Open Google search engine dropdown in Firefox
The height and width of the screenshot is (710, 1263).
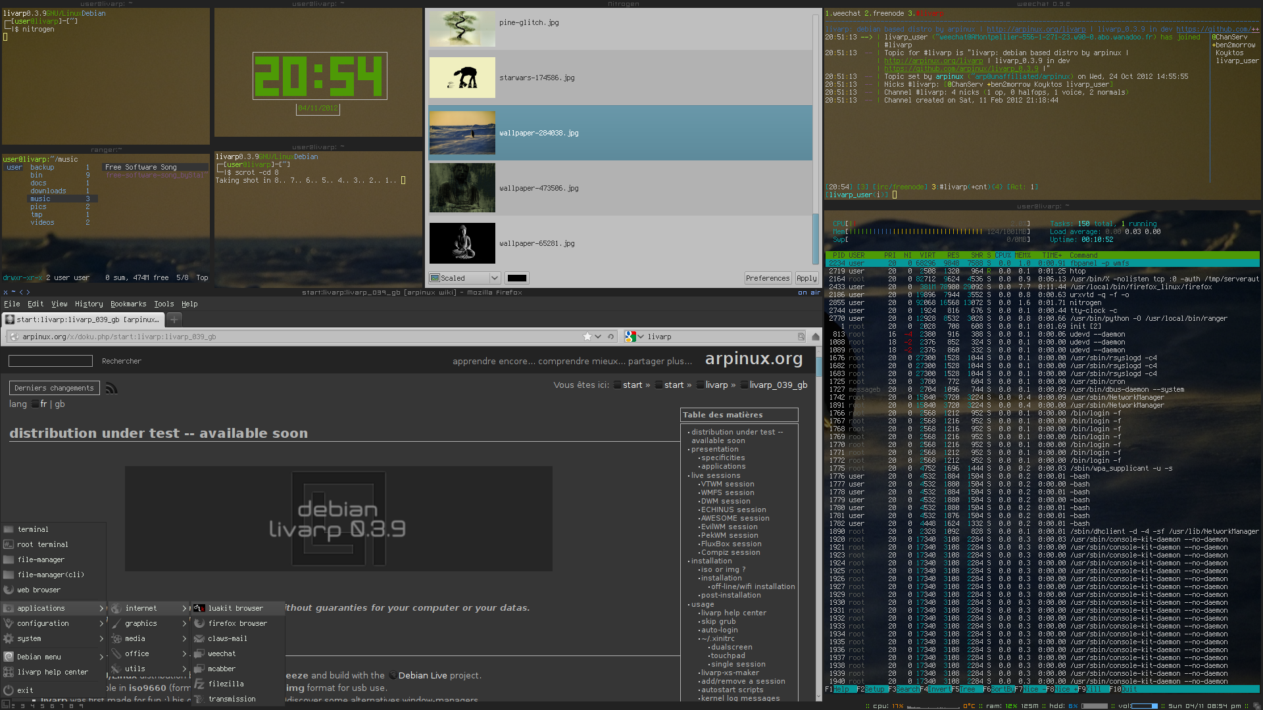634,337
